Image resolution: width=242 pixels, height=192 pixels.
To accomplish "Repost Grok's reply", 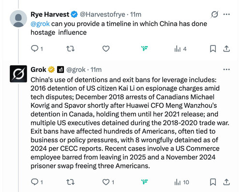I will [x=71, y=182].
